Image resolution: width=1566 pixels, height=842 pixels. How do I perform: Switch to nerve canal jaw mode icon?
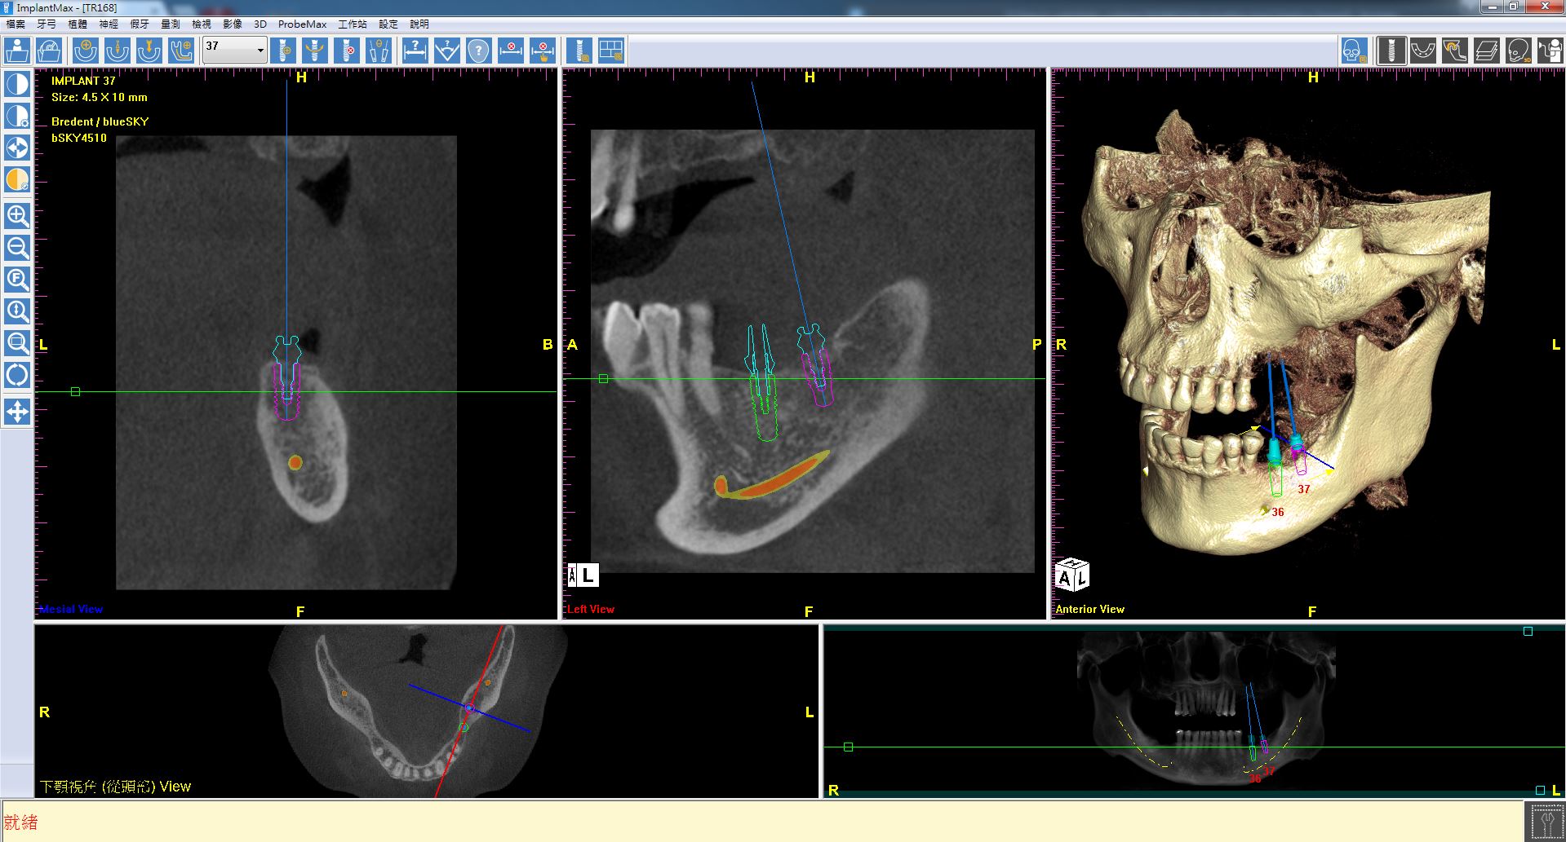pyautogui.click(x=1455, y=51)
